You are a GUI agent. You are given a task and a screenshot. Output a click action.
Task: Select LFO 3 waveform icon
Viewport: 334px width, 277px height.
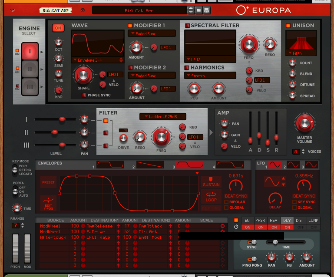click(x=311, y=165)
